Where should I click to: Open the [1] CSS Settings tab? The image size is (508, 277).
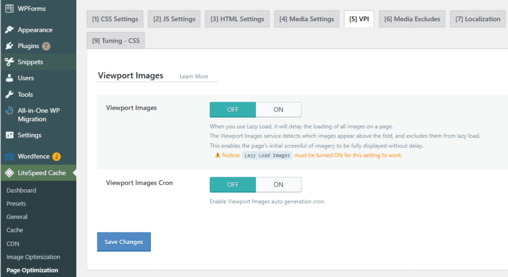[115, 19]
